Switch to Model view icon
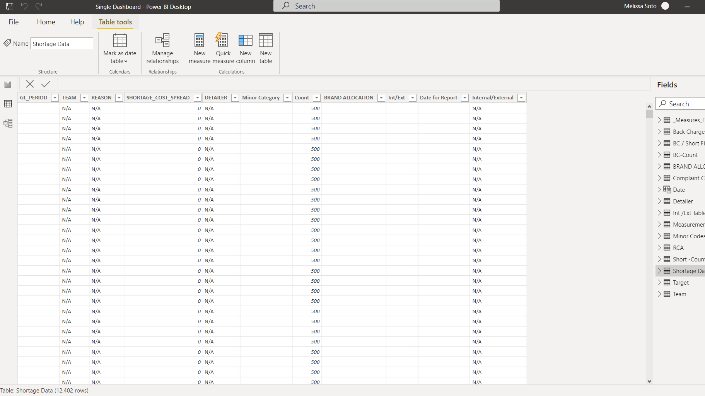Viewport: 705px width, 396px height. [8, 123]
